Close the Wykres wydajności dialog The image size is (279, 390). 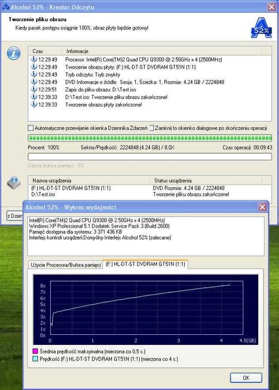point(262,207)
